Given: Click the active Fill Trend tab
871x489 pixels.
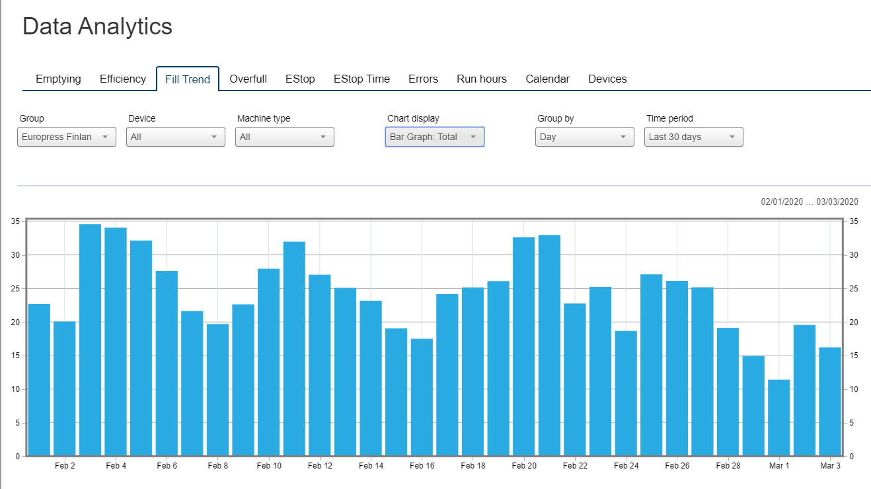Looking at the screenshot, I should tap(188, 79).
